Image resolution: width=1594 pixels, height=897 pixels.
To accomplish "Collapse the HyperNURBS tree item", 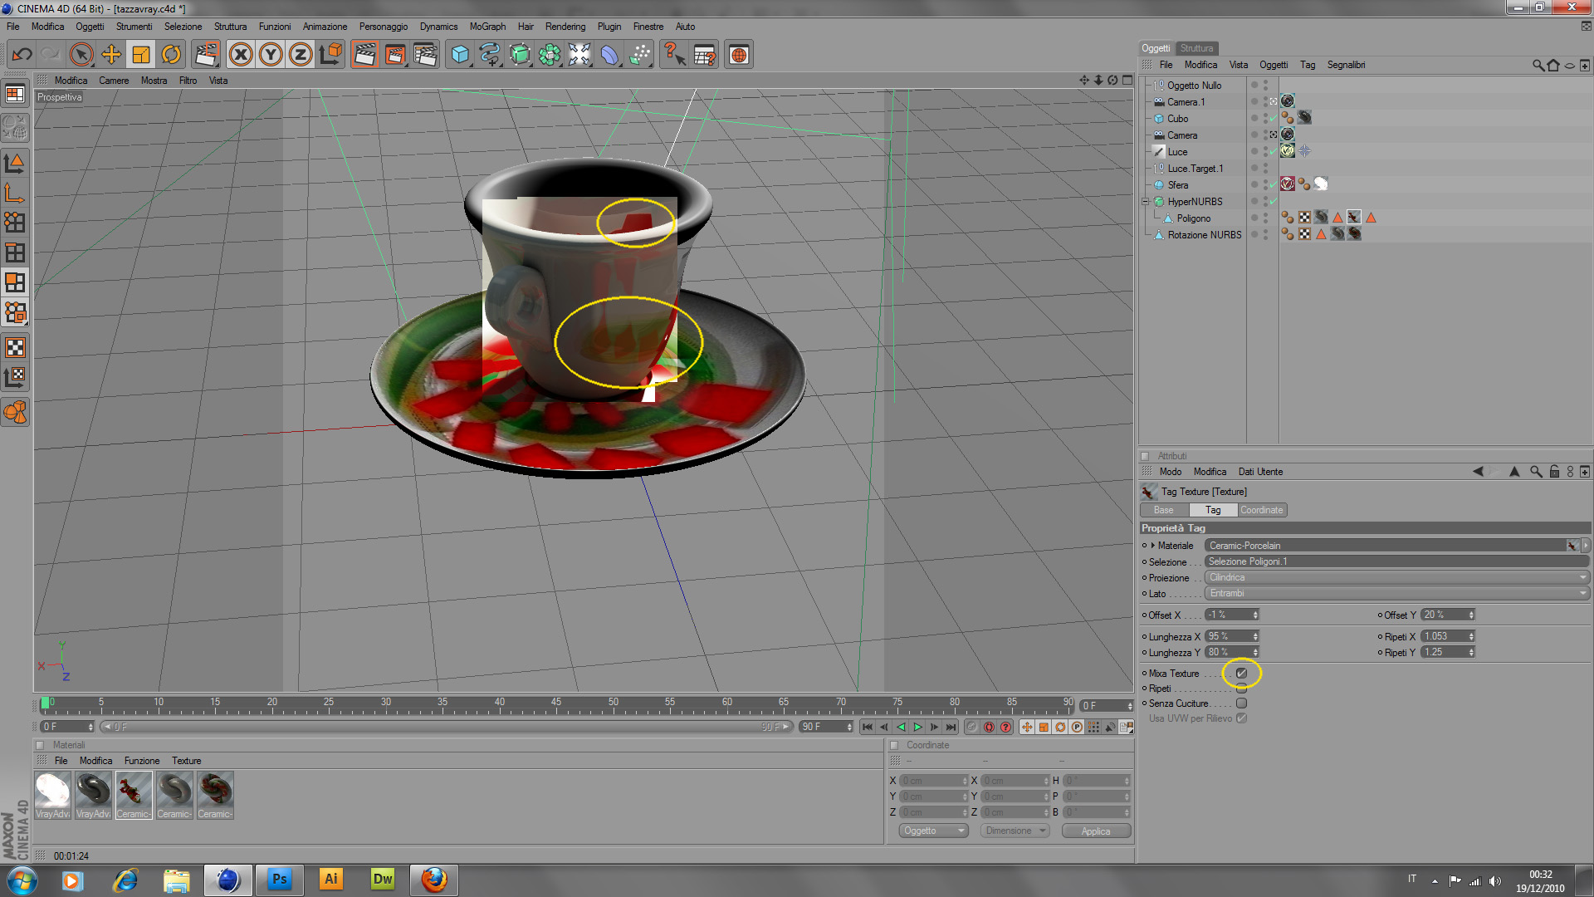I will [x=1146, y=201].
